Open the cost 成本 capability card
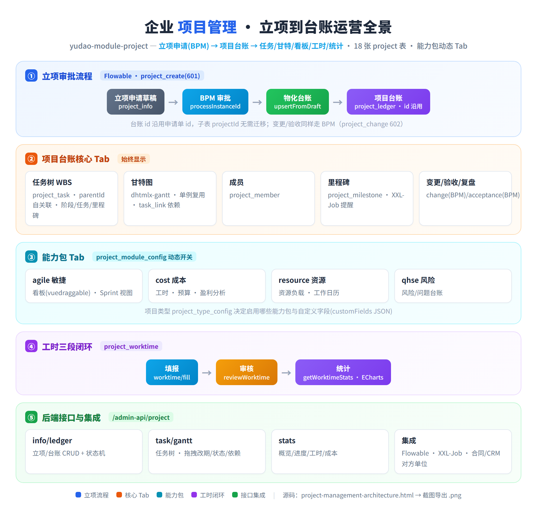This screenshot has height=512, width=537. pyautogui.click(x=207, y=286)
